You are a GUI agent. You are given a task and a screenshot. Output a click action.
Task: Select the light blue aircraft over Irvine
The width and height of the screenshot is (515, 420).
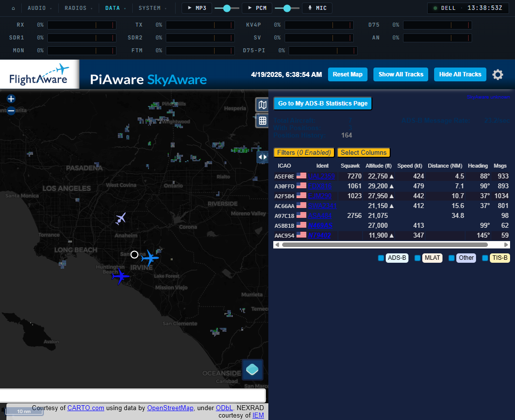[150, 258]
